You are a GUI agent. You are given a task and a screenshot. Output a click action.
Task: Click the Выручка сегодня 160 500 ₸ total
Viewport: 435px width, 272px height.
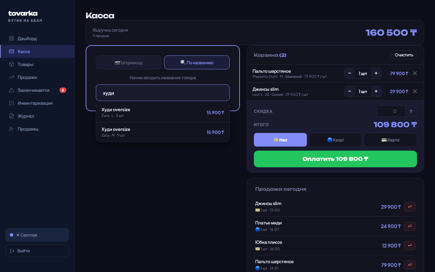pos(391,33)
